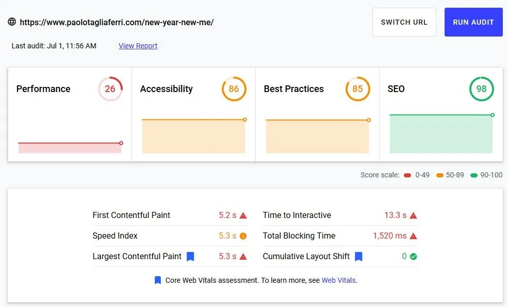Screen dimensions: 508x307
Task: Click the Performance card title
Action: pyautogui.click(x=43, y=89)
